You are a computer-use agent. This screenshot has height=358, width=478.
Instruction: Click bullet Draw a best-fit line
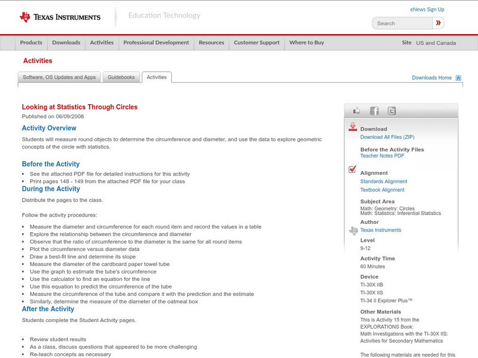point(82,257)
